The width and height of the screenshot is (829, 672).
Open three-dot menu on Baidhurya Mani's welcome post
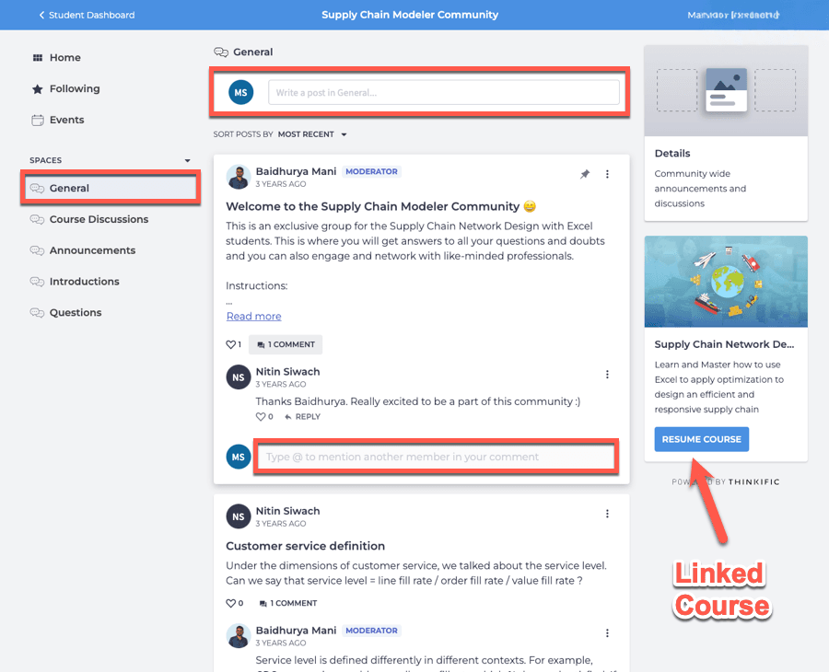coord(607,174)
